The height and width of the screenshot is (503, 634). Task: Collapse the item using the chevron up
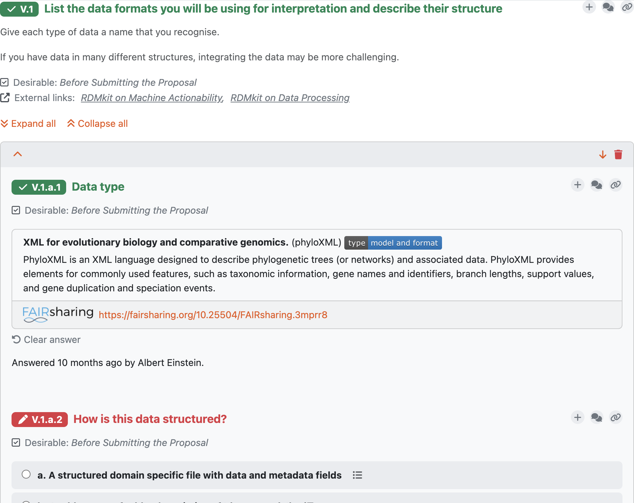click(18, 154)
